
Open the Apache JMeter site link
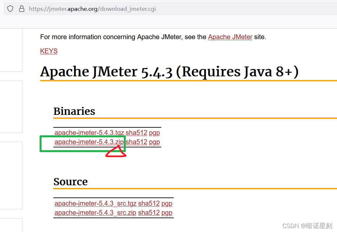click(230, 37)
